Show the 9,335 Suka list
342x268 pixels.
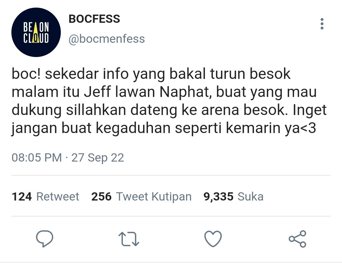(x=233, y=196)
